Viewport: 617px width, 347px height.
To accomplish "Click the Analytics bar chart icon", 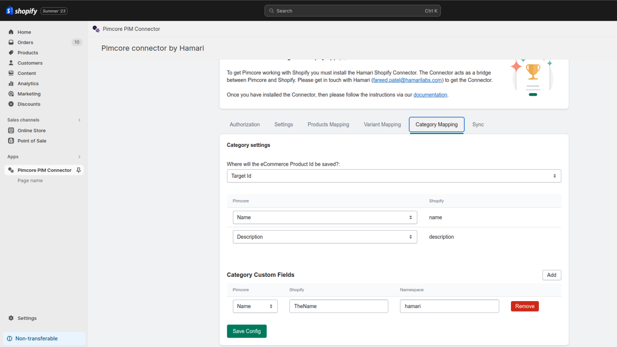I will click(11, 83).
